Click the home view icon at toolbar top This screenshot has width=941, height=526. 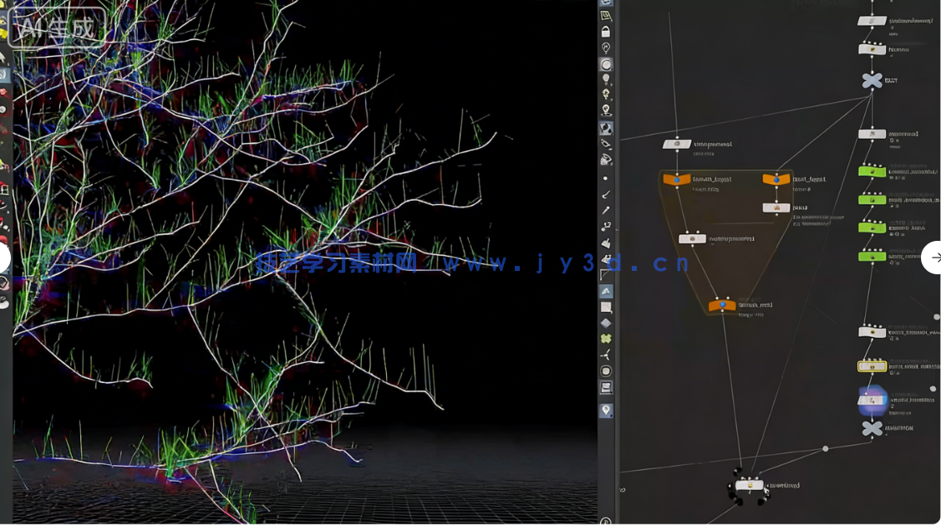[x=606, y=14]
